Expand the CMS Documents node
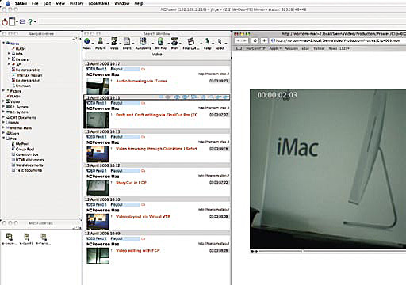Image resolution: width=406 pixels, height=285 pixels. click(x=4, y=117)
